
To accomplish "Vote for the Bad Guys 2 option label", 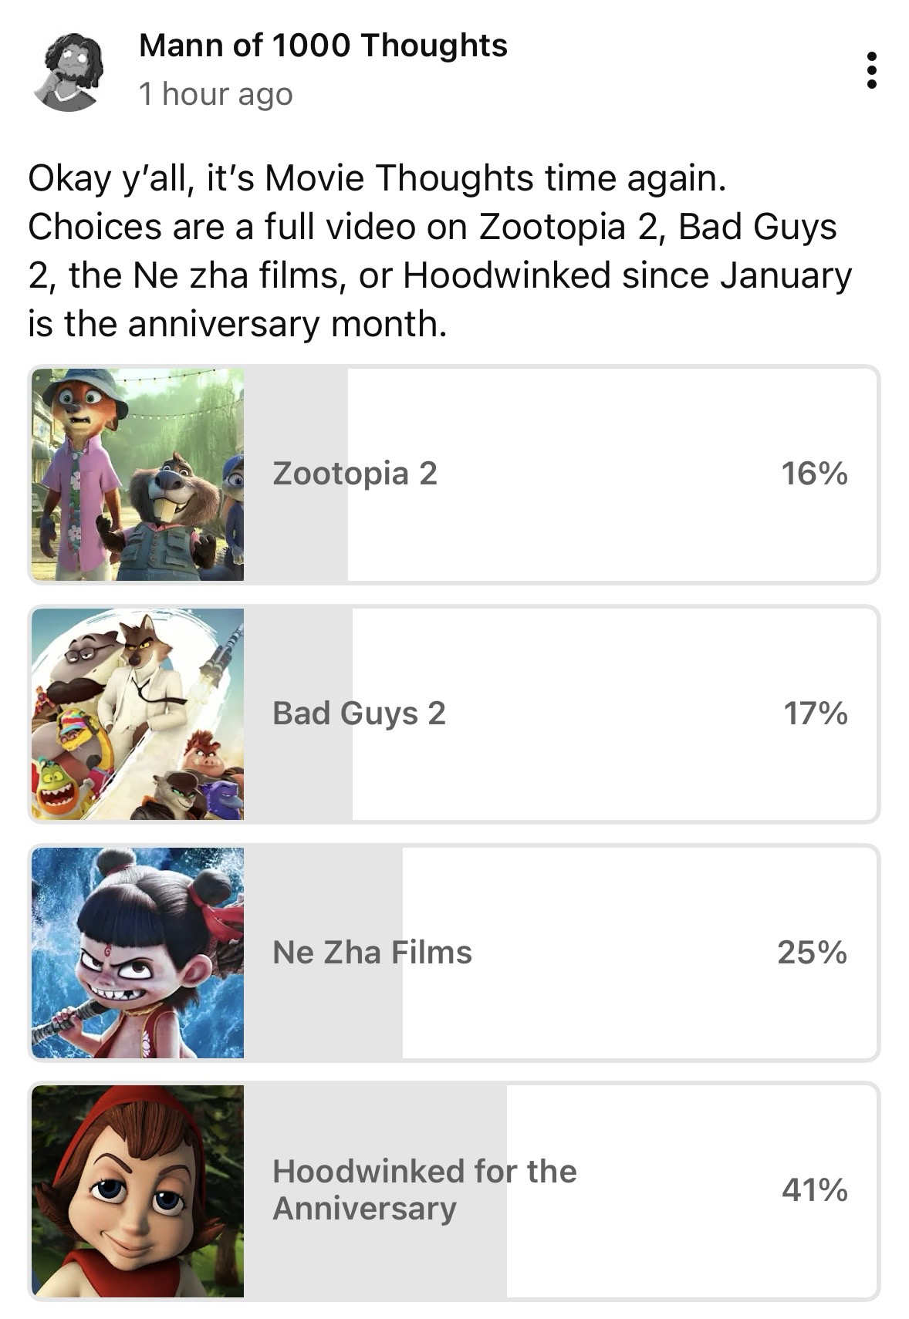I will coord(359,713).
